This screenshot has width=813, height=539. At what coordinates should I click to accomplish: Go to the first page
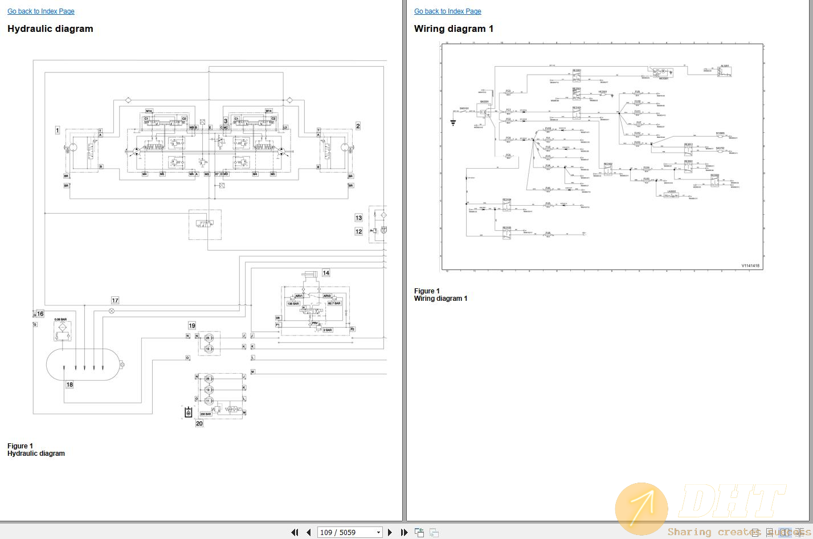click(295, 532)
